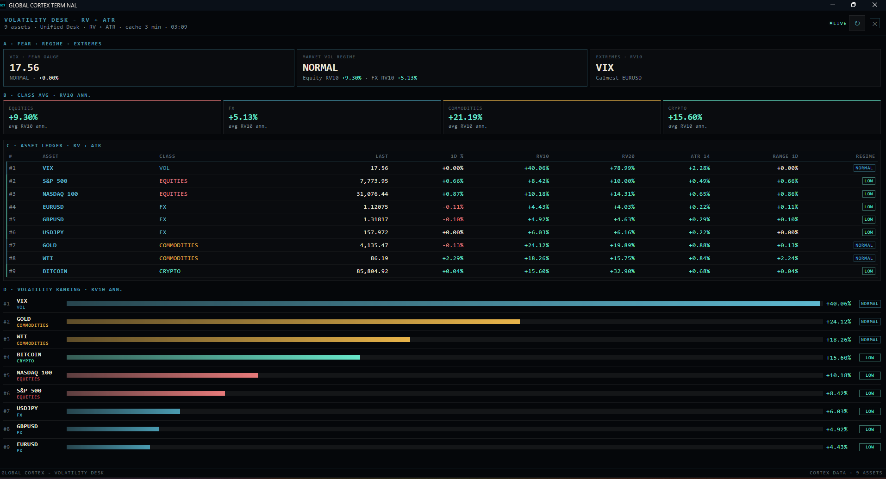Close the Volatility Desk panel
The image size is (886, 479).
pos(874,24)
